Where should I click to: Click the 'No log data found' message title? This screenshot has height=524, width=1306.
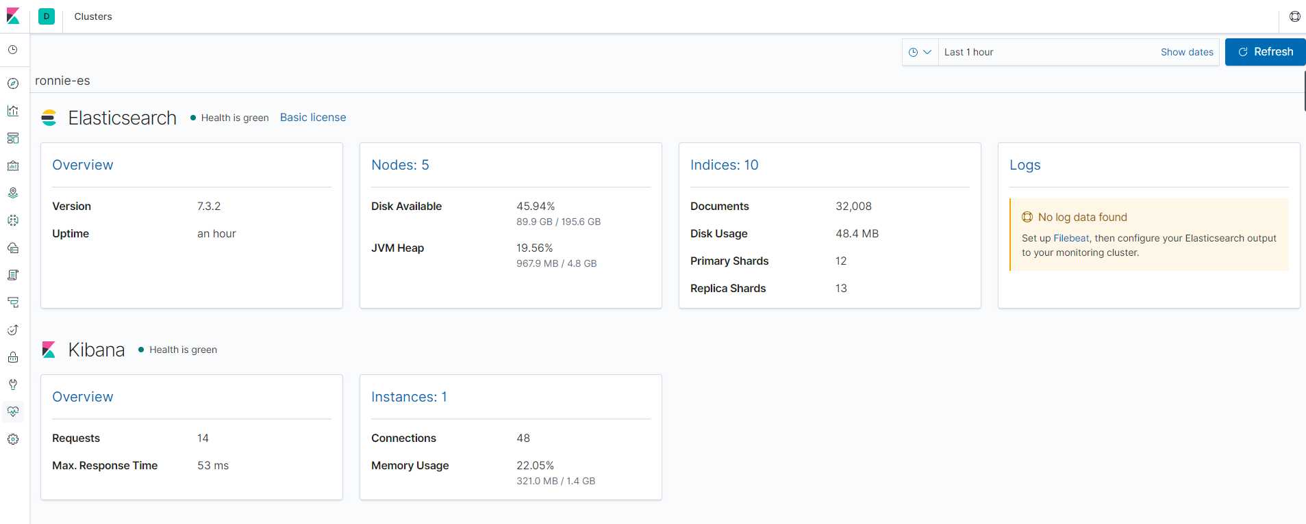tap(1082, 217)
